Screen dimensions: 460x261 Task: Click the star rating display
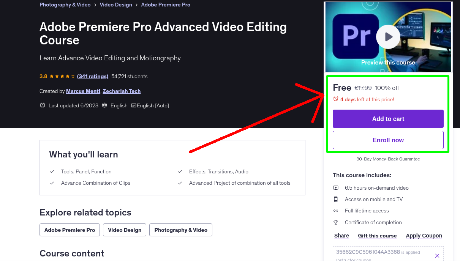57,76
